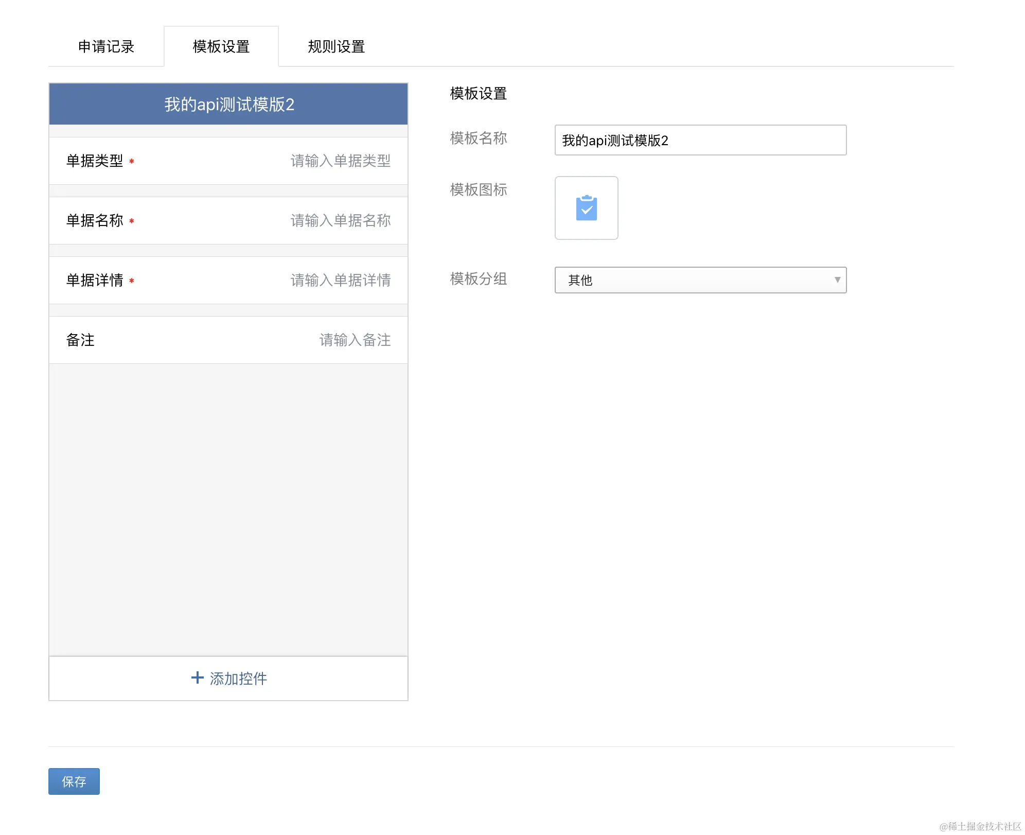Click the 请输入单据详情 placeholder
Image resolution: width=1025 pixels, height=835 pixels.
point(340,280)
